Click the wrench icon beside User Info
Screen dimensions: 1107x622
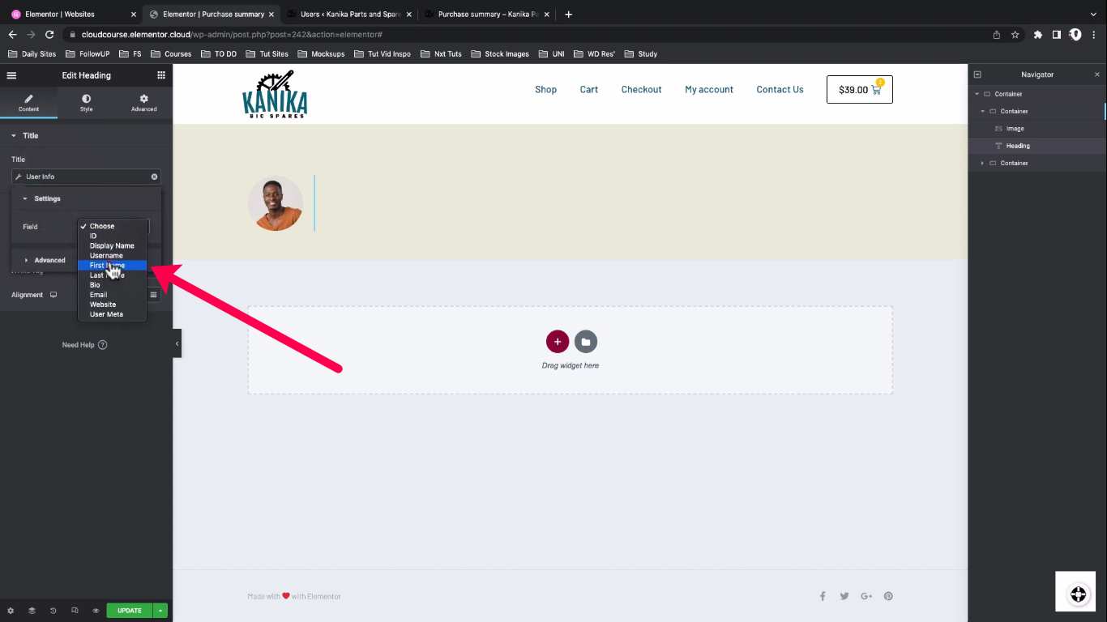(19, 177)
